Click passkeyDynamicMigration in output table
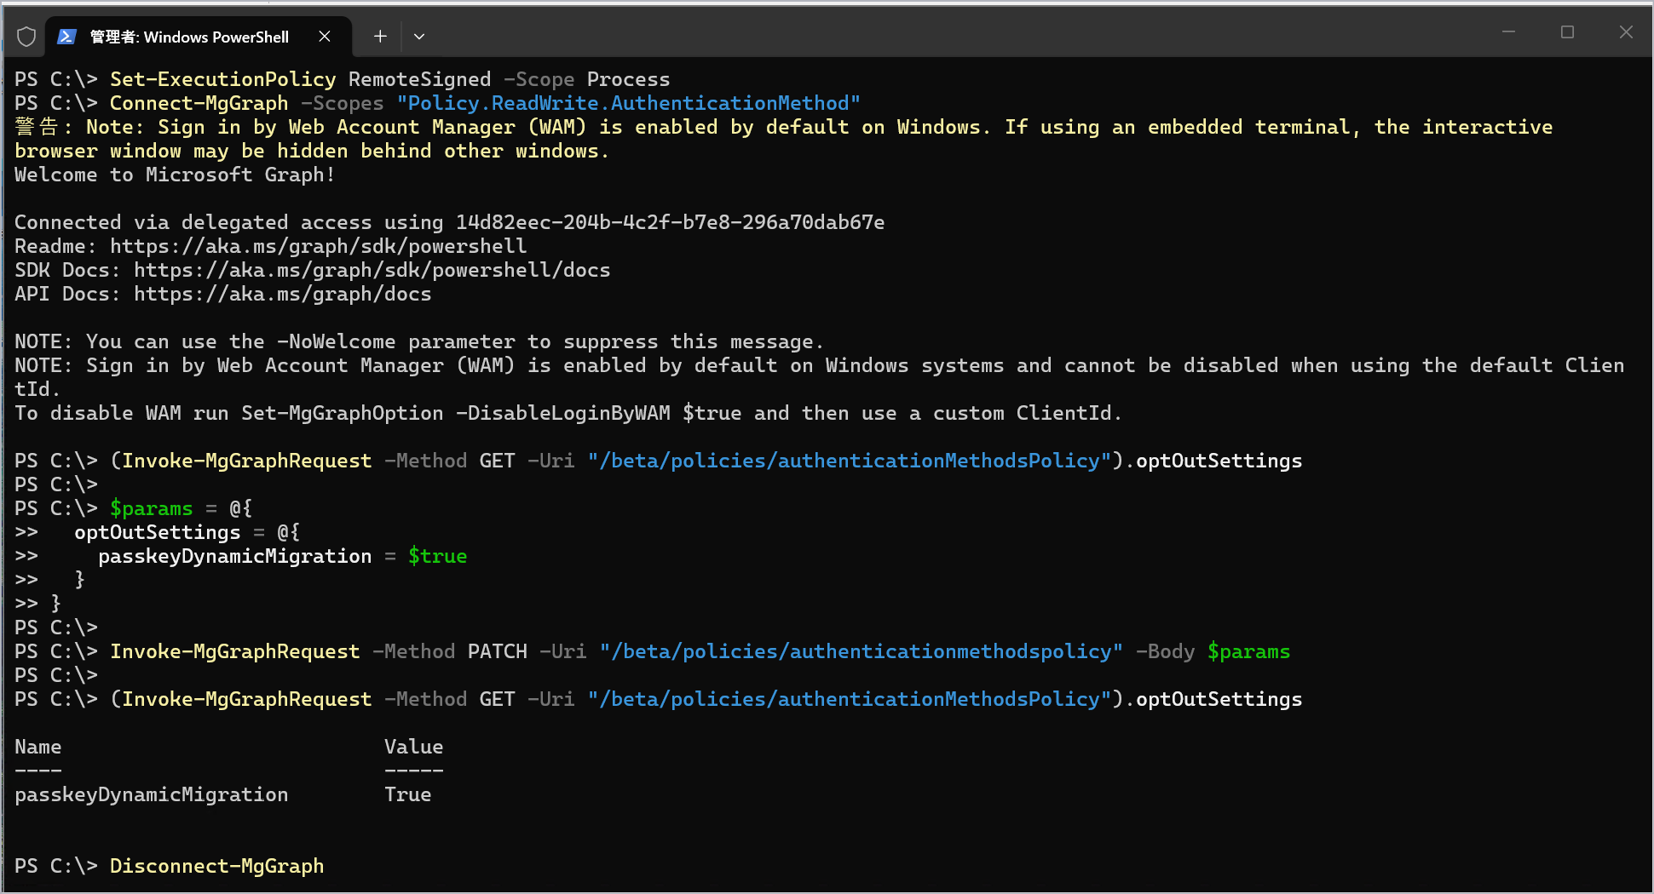Image resolution: width=1654 pixels, height=894 pixels. click(x=152, y=794)
